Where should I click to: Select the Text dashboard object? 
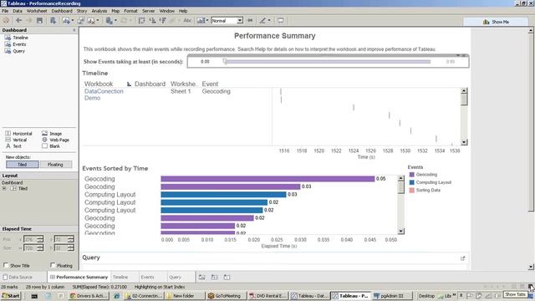[13, 145]
